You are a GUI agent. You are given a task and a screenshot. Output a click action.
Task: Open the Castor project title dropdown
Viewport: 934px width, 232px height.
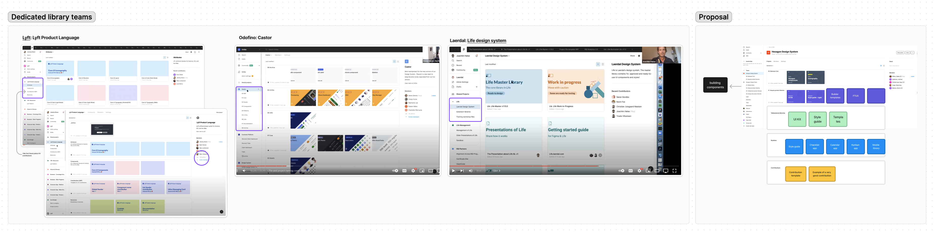[269, 55]
